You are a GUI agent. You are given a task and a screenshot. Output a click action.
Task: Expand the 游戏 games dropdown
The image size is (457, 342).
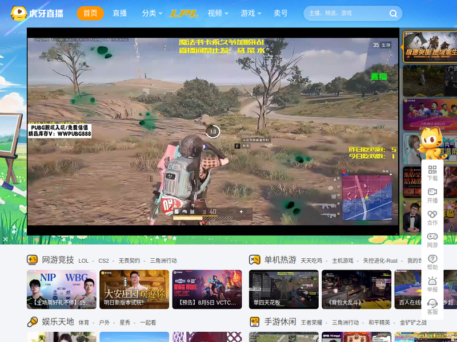251,13
